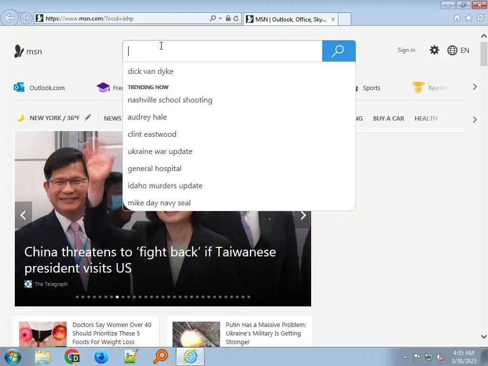Click The Telegraph source logo

click(x=28, y=284)
